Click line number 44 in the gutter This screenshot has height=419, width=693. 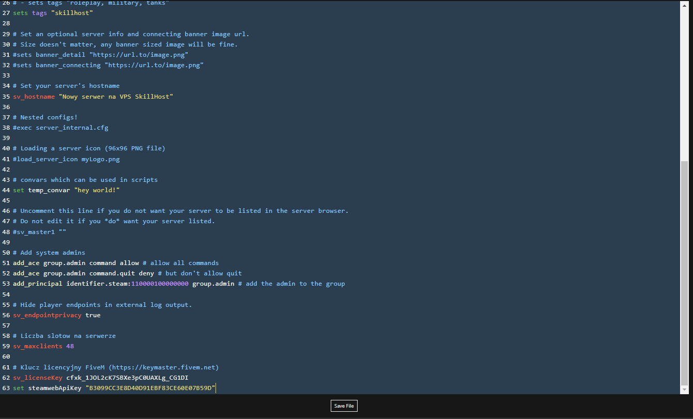point(6,190)
